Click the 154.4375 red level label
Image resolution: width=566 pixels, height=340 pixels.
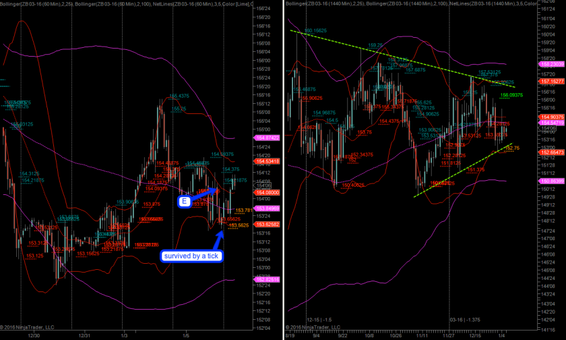coord(389,121)
